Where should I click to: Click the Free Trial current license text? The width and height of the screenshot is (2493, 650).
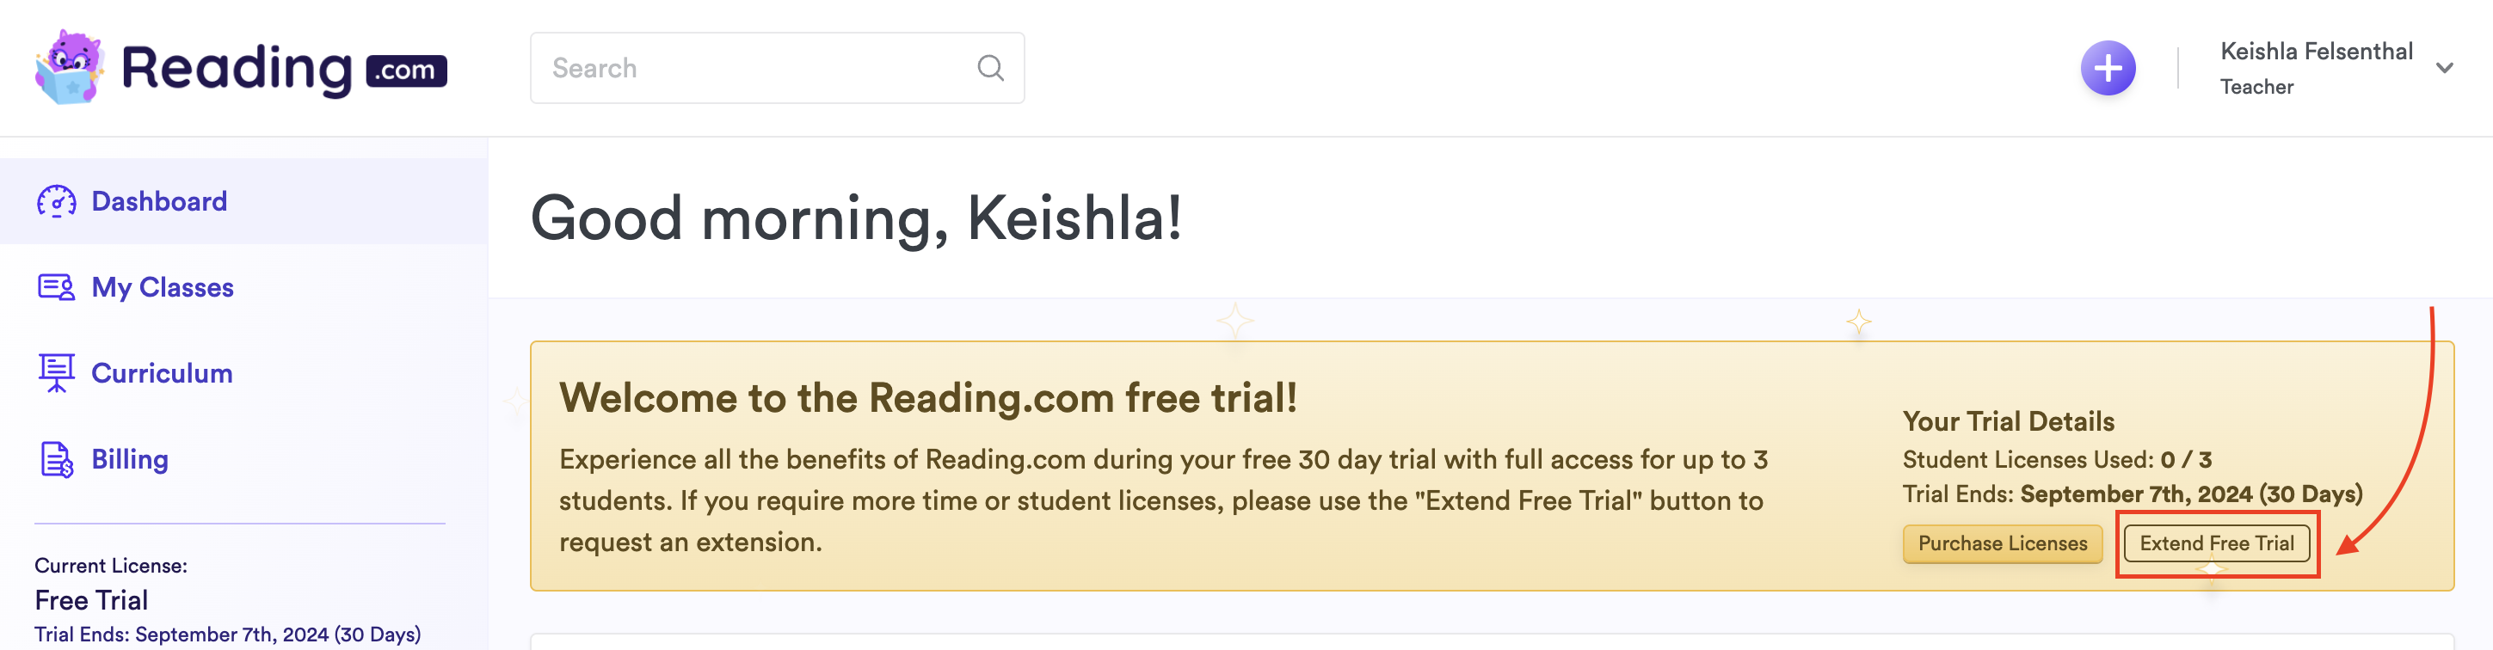click(91, 600)
